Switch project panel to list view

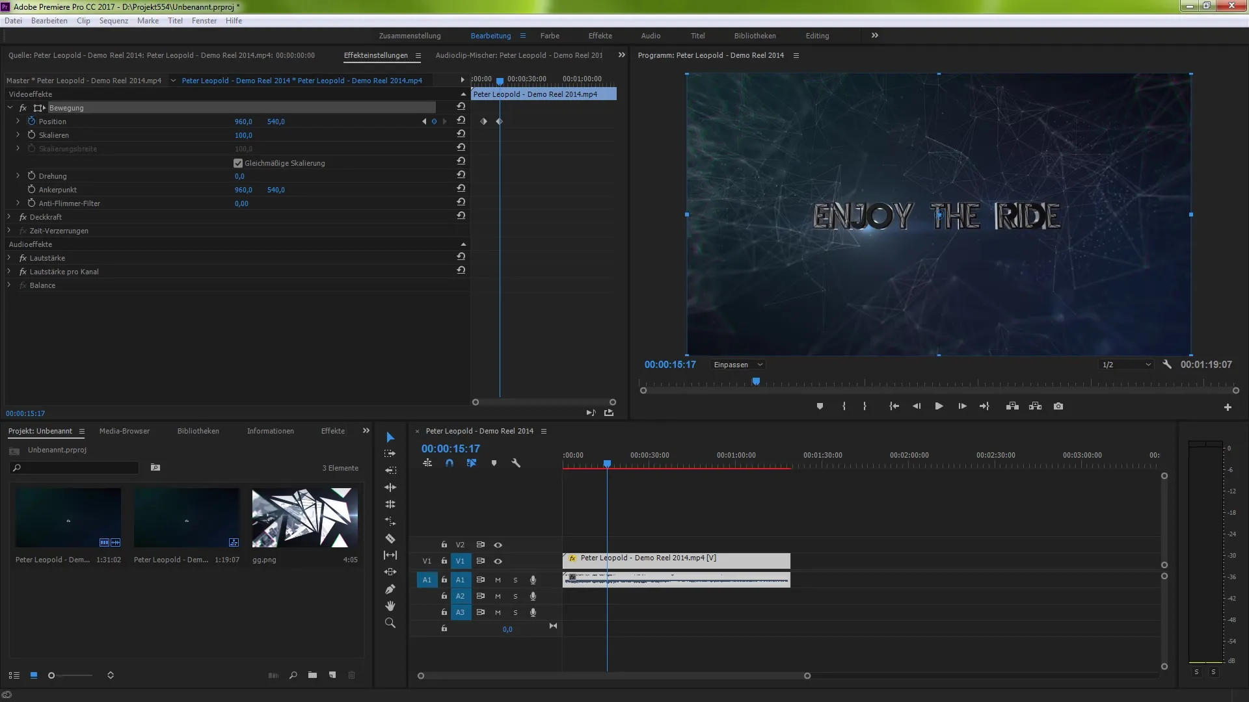pos(14,675)
